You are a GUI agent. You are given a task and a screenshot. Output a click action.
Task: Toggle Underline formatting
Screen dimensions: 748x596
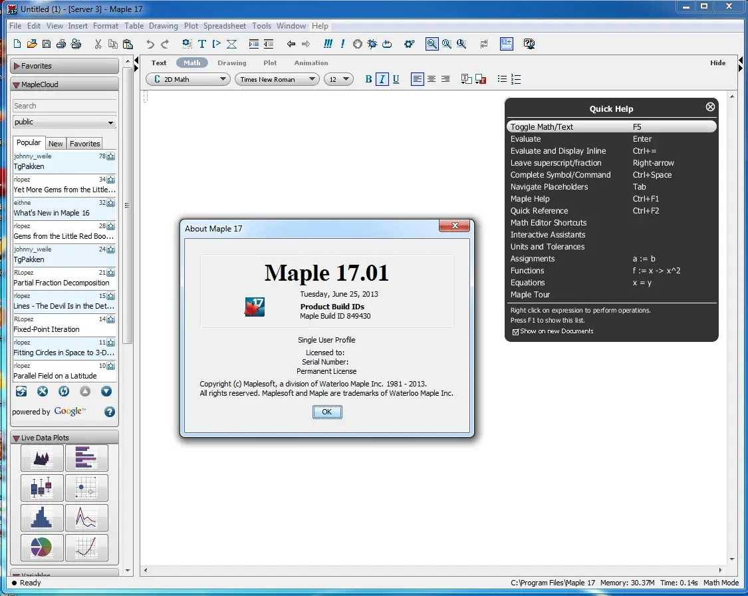point(396,78)
